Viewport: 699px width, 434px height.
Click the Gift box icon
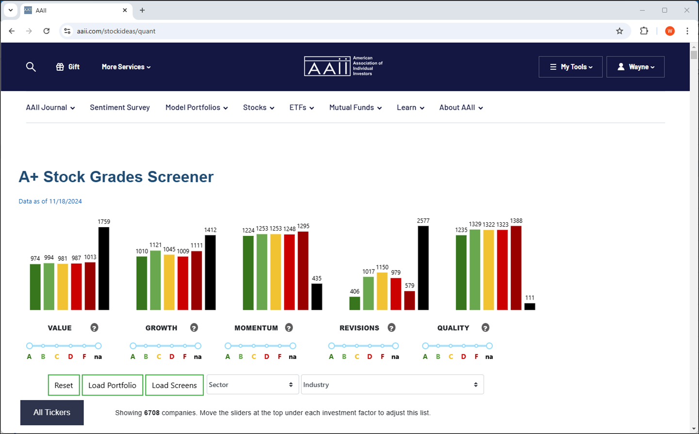point(60,67)
